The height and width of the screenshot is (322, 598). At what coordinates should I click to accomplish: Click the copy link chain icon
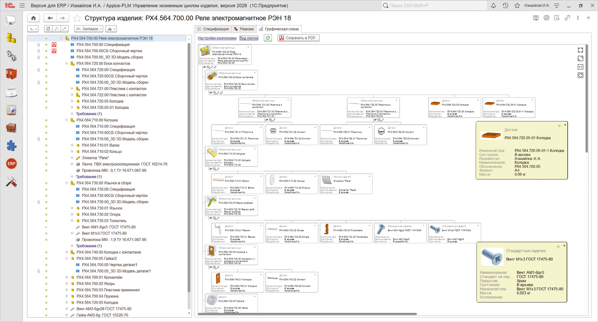pyautogui.click(x=567, y=18)
